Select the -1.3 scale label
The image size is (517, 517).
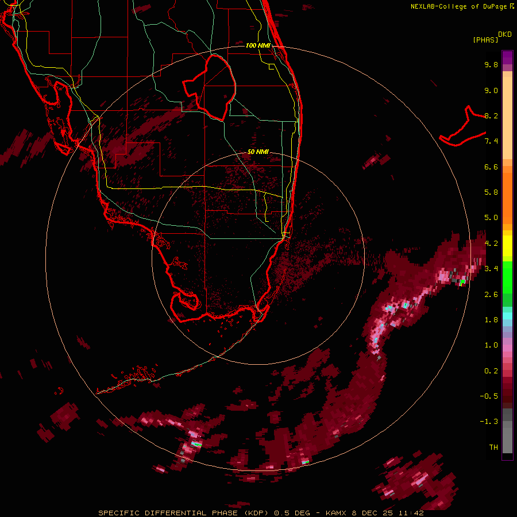(x=489, y=422)
